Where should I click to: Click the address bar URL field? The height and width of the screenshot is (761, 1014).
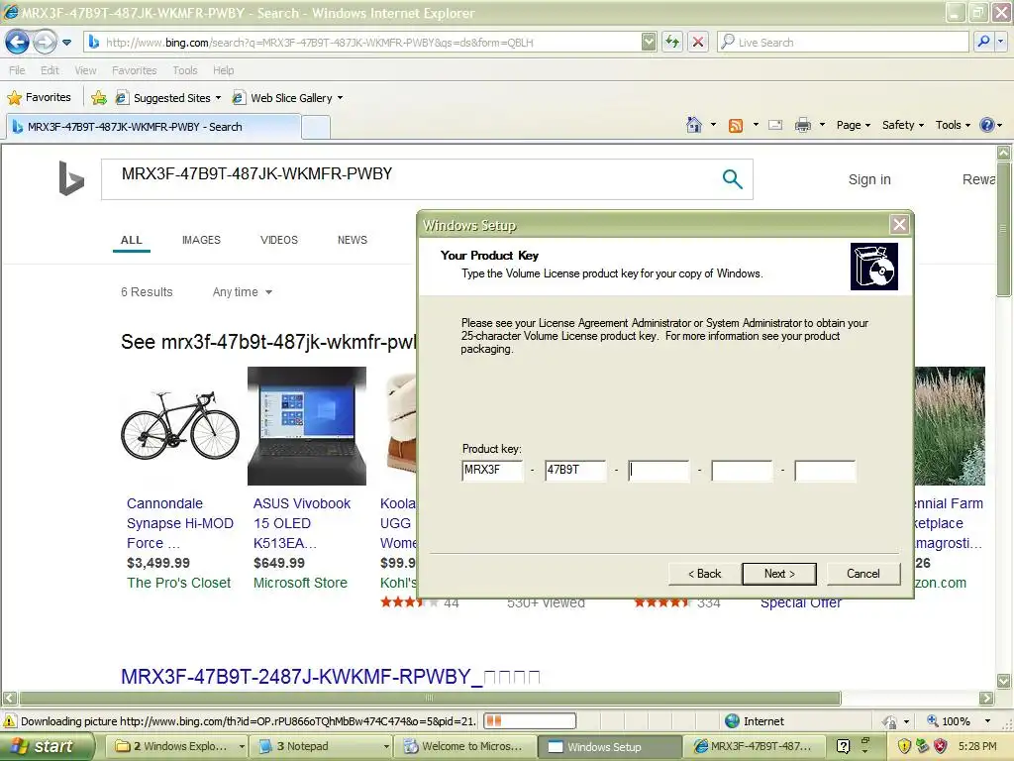click(362, 43)
